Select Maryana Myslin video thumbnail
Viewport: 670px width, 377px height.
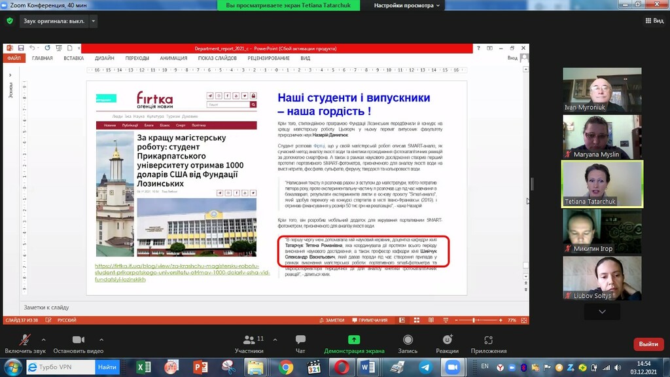(x=602, y=137)
